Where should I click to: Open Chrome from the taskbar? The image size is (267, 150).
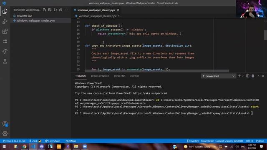pyautogui.click(x=24, y=147)
